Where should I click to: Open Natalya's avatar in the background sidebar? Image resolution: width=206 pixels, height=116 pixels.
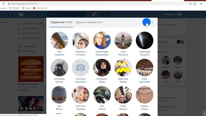coord(166,60)
